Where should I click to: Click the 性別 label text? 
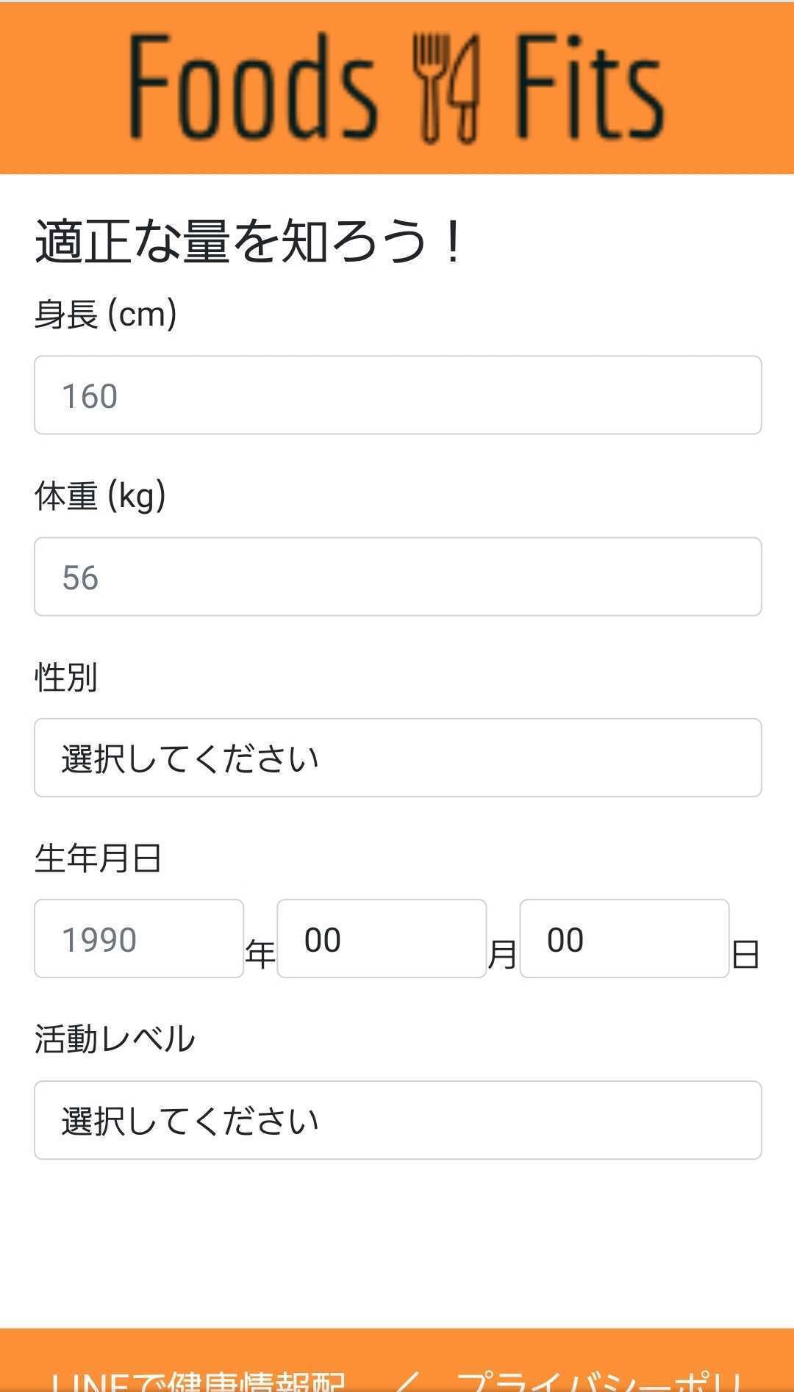pyautogui.click(x=65, y=677)
